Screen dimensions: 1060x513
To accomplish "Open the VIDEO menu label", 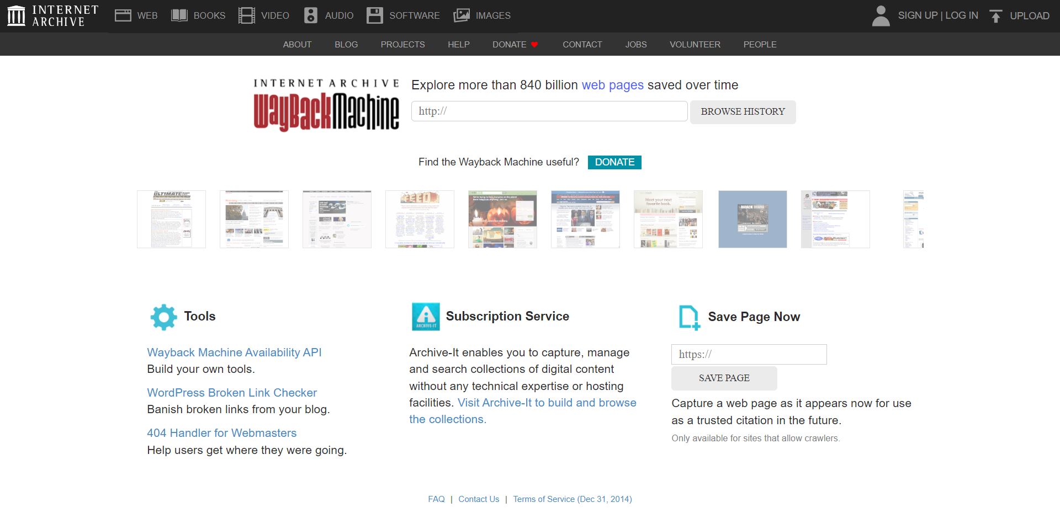I will point(275,15).
